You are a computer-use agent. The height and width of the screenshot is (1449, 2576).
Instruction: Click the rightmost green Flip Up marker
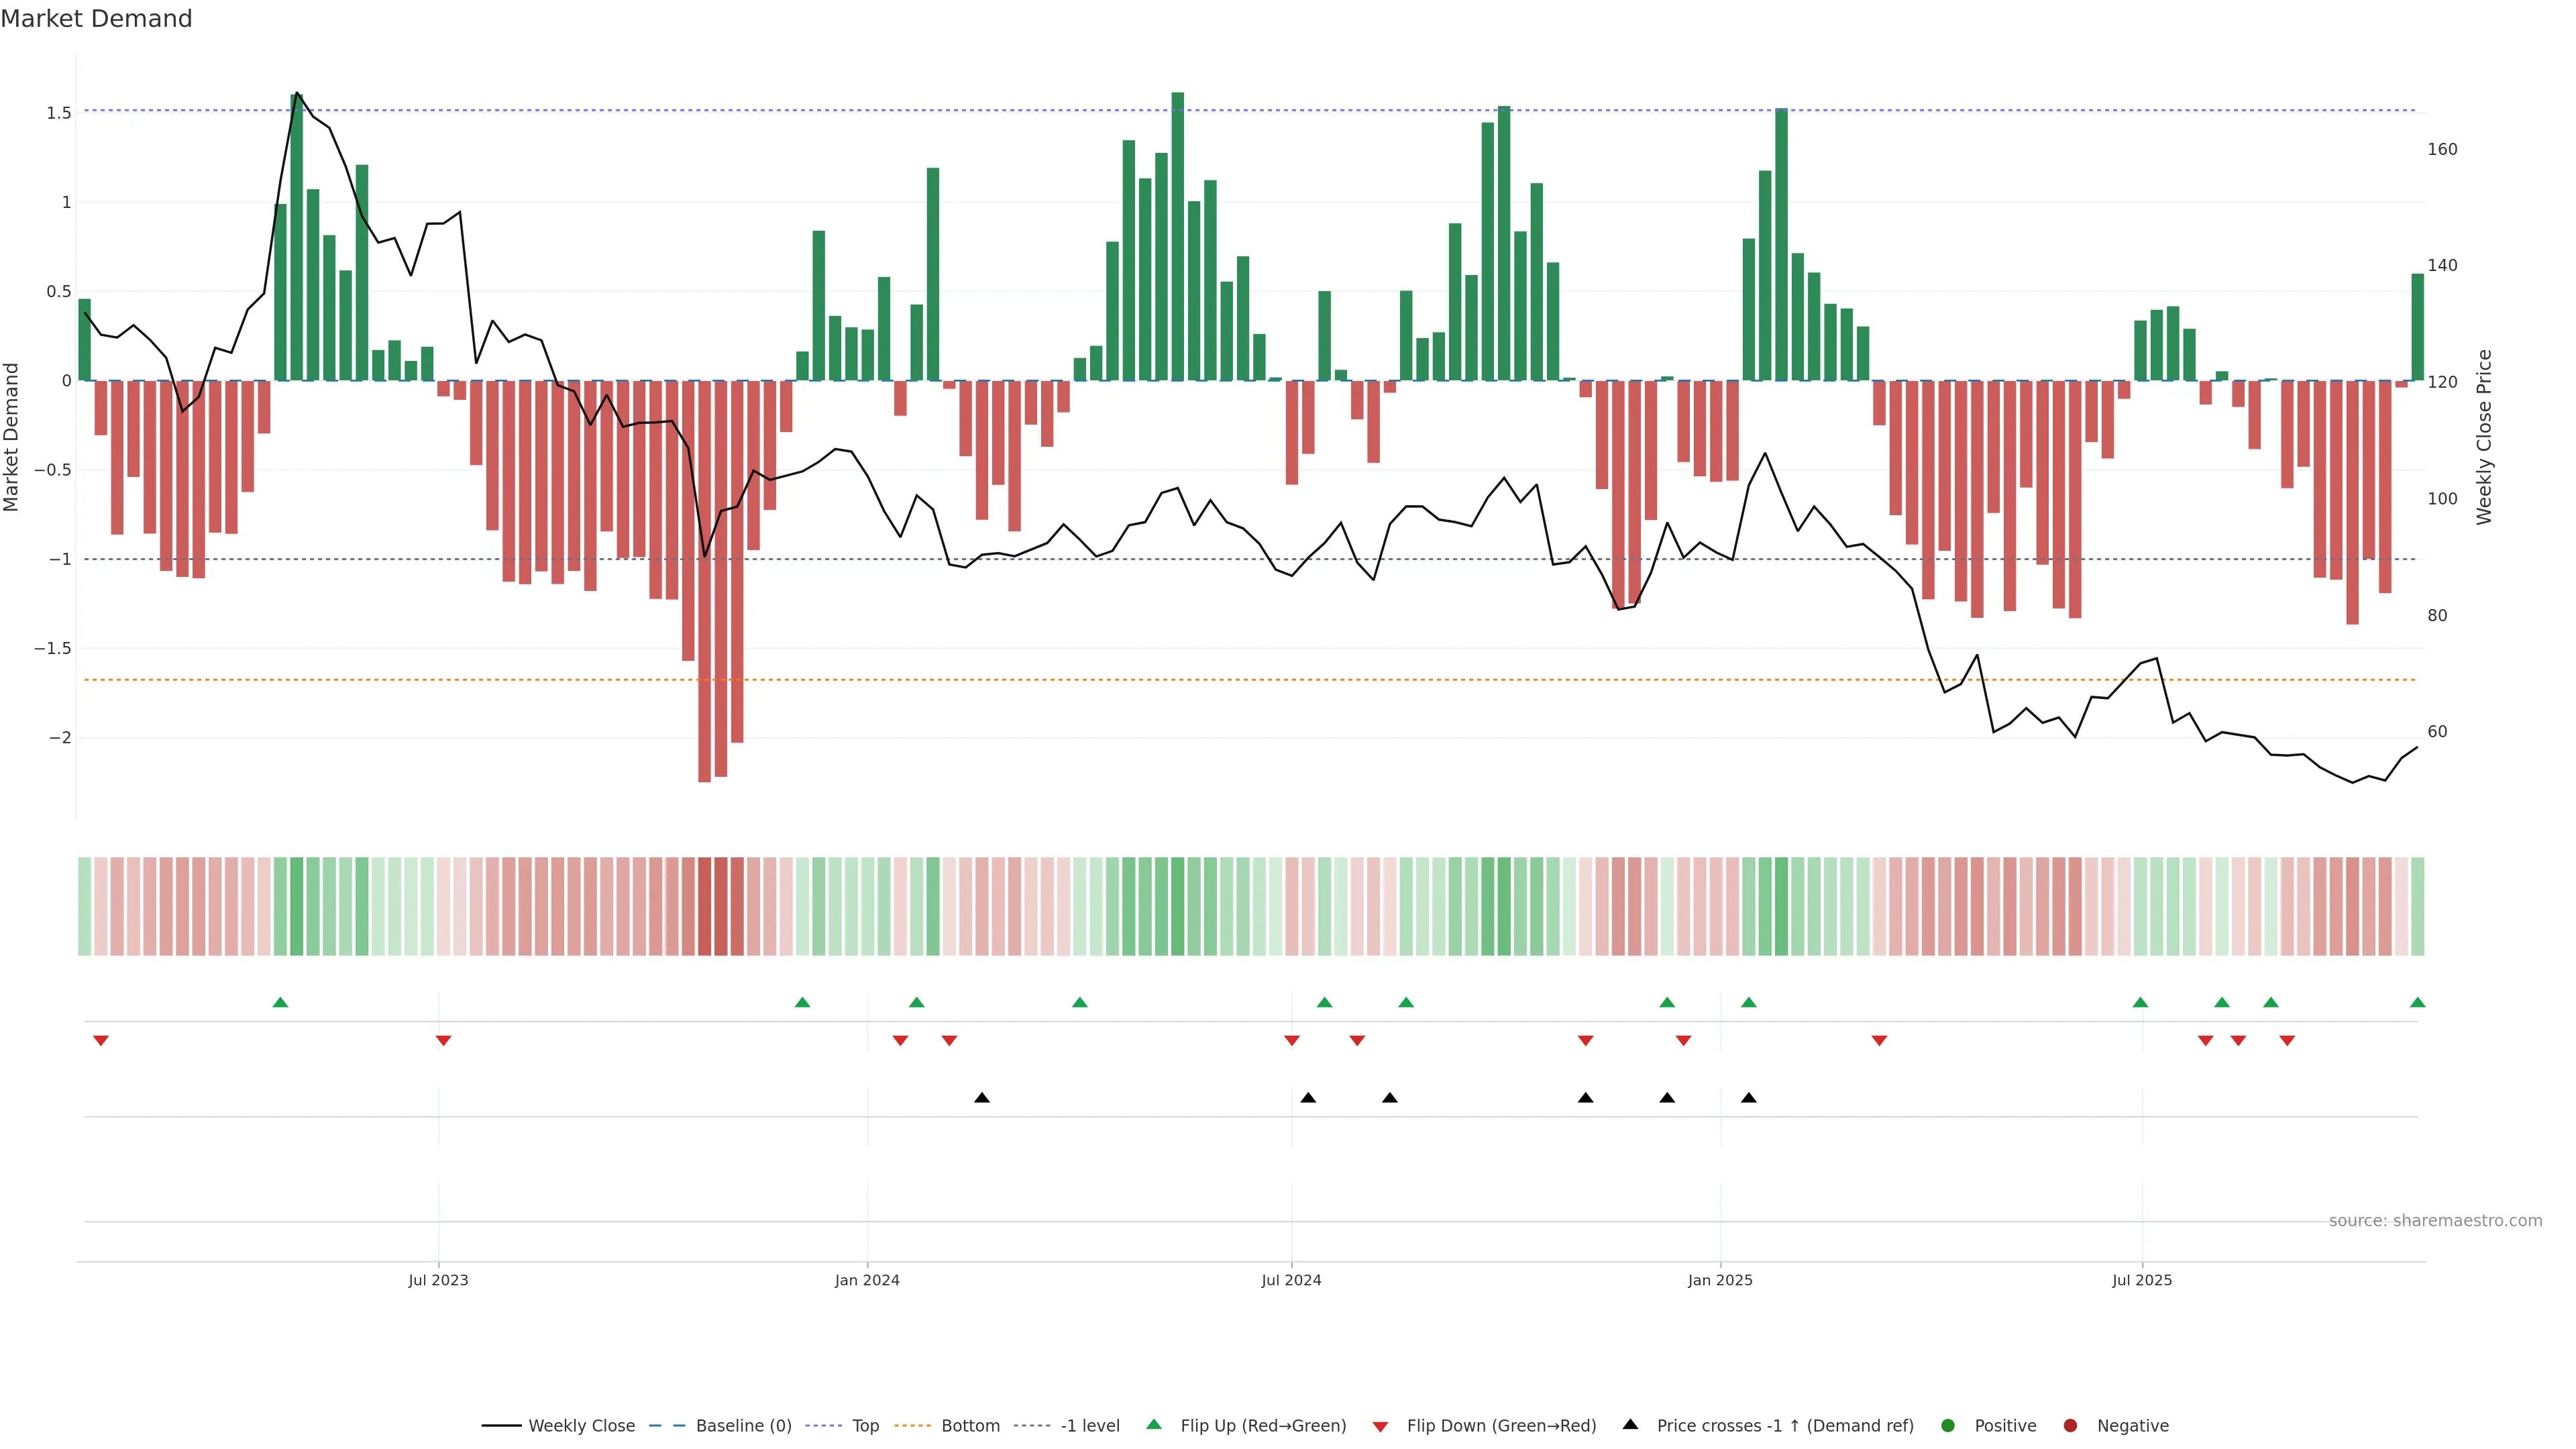click(x=2417, y=1002)
